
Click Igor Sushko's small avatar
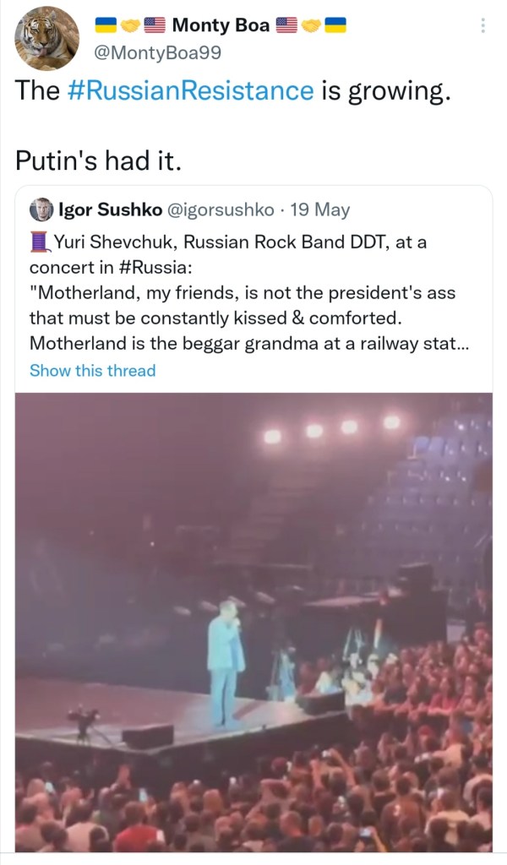pos(40,209)
